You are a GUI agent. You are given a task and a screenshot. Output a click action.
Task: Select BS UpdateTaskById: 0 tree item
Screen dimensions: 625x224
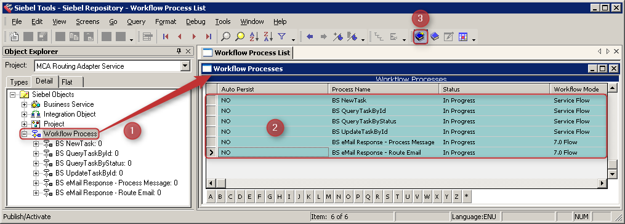[89, 173]
